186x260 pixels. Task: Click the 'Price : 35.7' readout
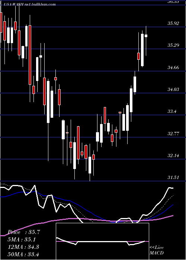click(24, 232)
